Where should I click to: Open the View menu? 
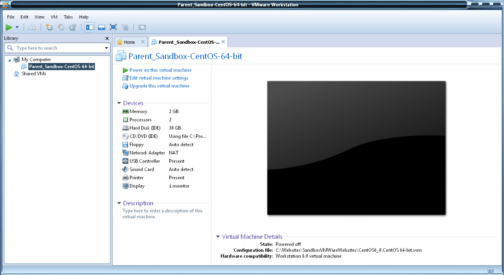coord(39,17)
